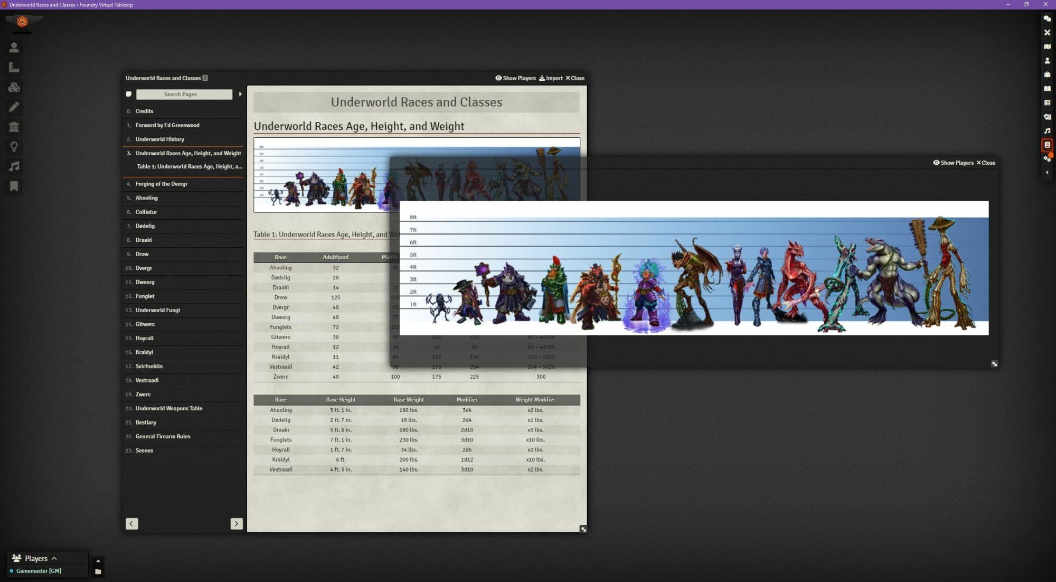Open the Game Settings cogs tab
This screenshot has width=1056, height=582.
tap(1047, 158)
